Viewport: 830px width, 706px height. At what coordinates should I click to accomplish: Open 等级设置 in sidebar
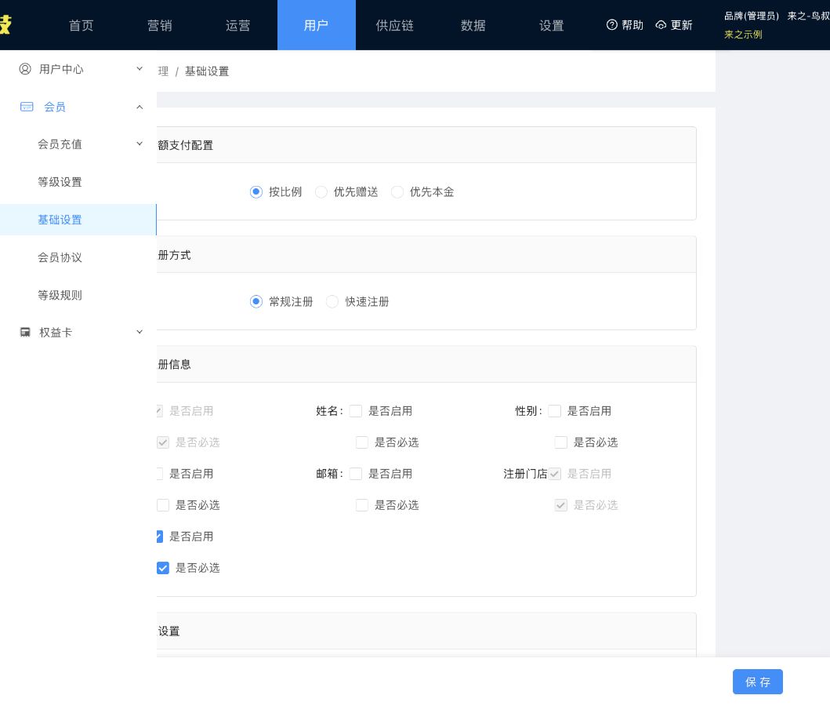pos(78,182)
